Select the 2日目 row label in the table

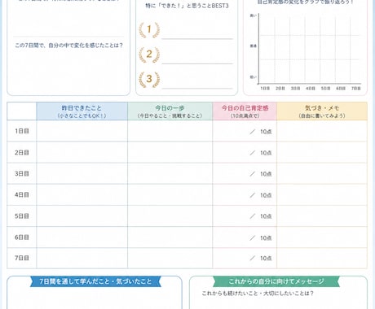pos(22,153)
